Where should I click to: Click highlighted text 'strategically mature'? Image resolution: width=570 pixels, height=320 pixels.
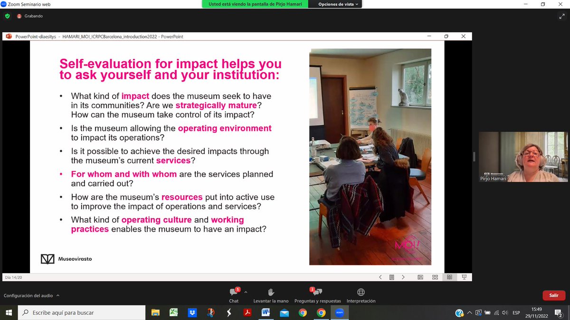click(x=216, y=105)
